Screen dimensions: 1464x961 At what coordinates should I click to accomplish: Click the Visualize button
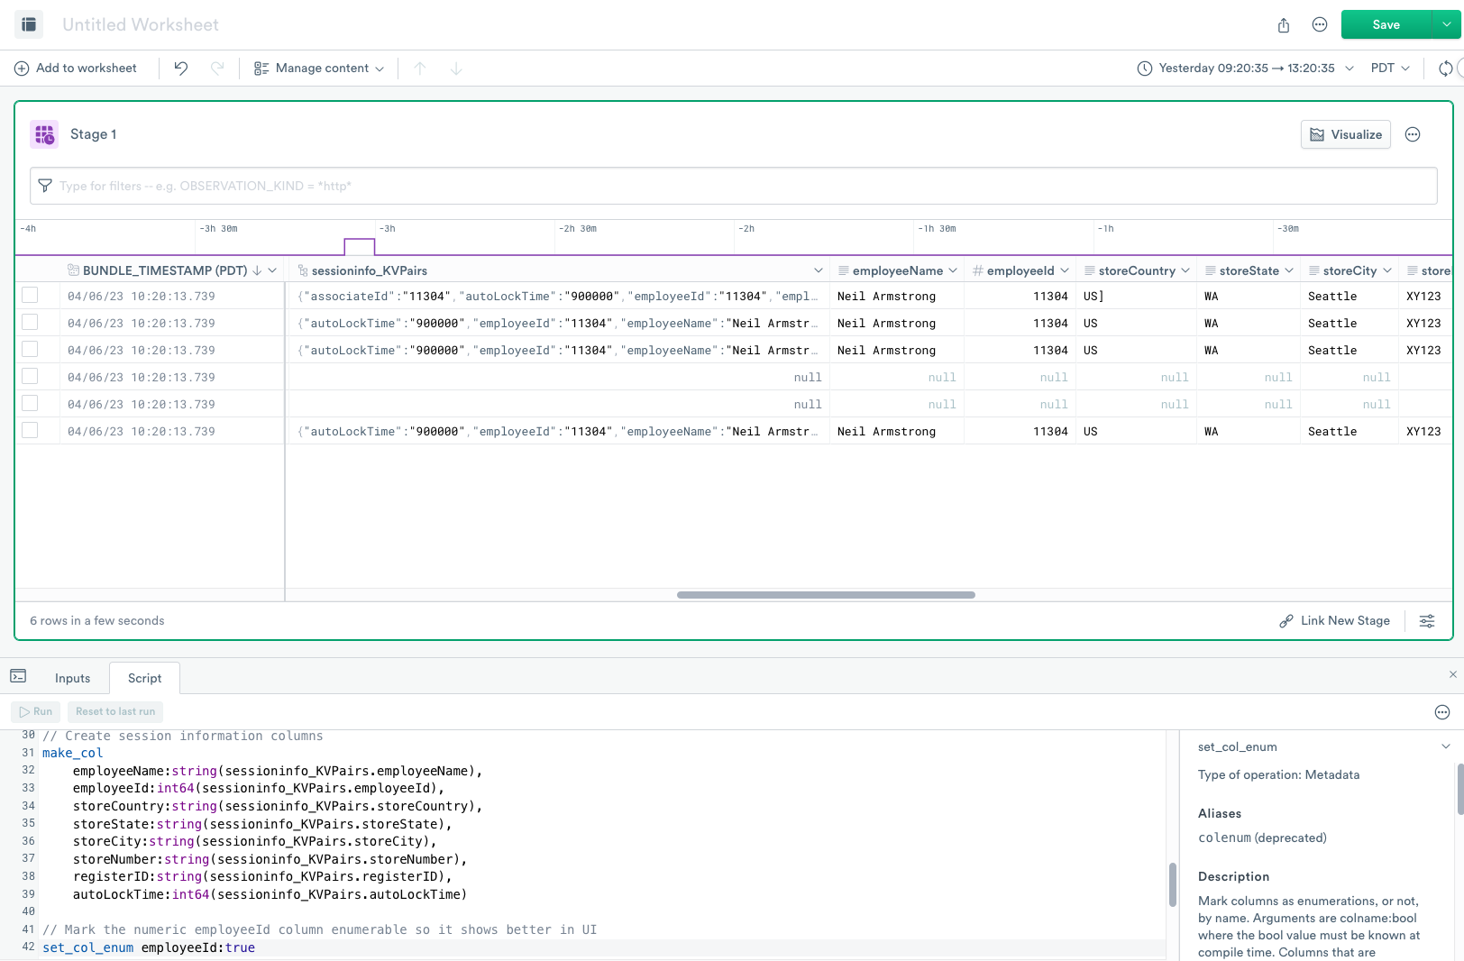click(1345, 134)
